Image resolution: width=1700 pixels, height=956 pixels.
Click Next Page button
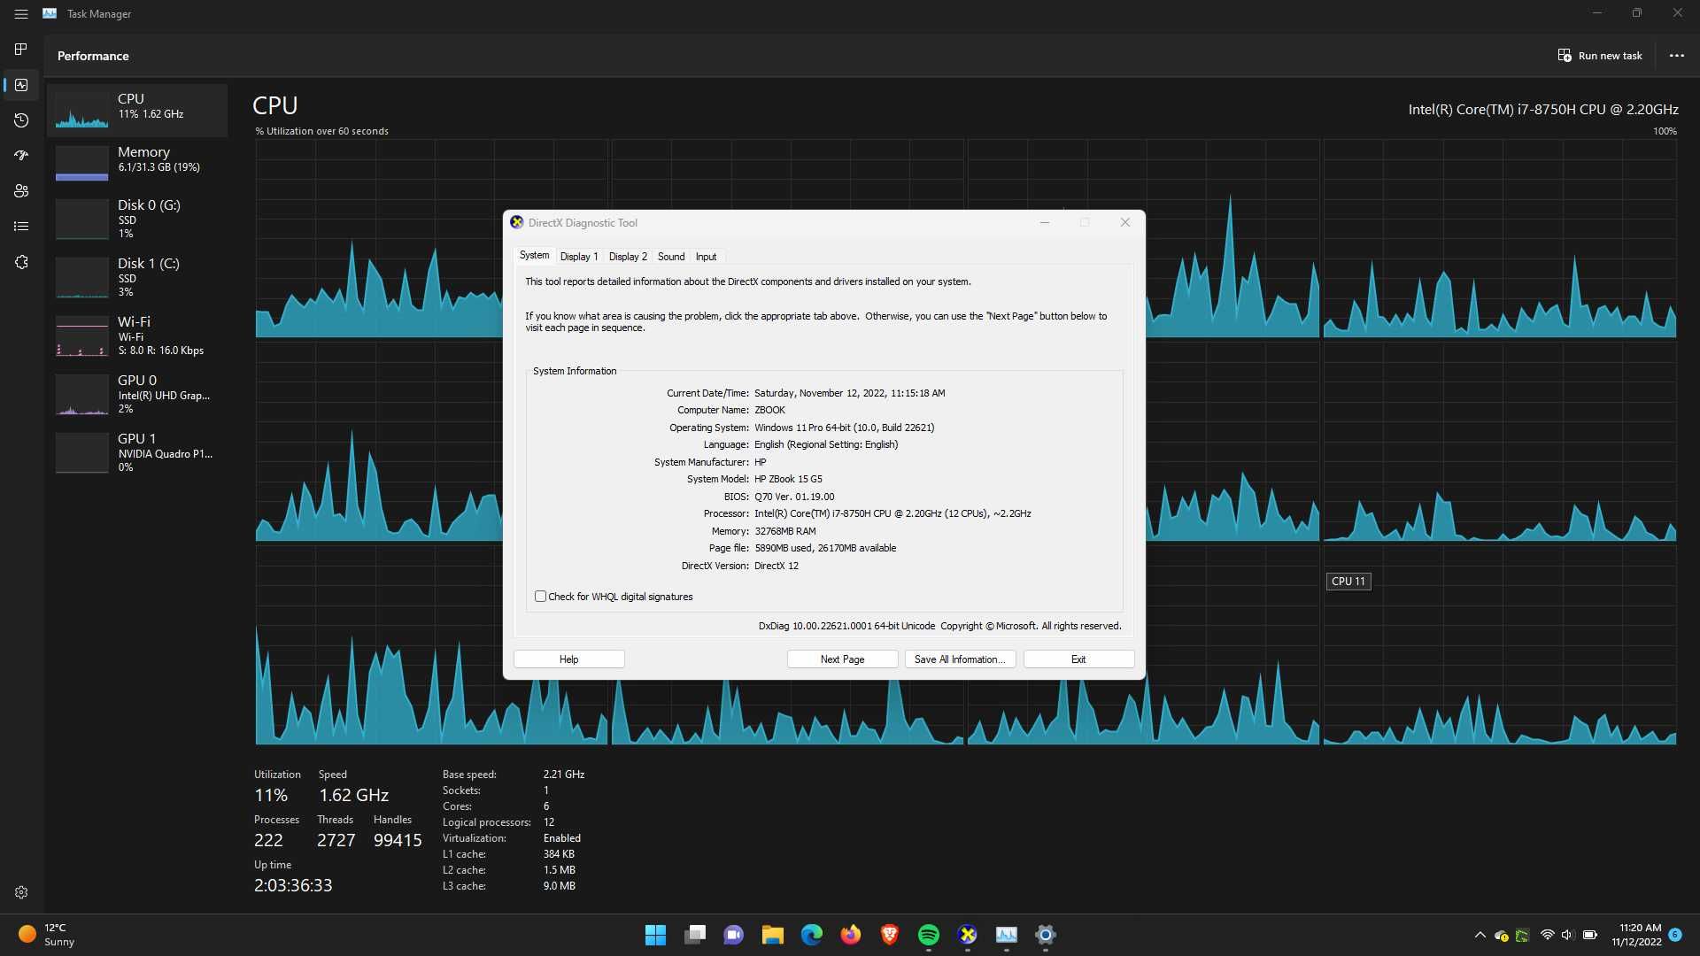842,659
